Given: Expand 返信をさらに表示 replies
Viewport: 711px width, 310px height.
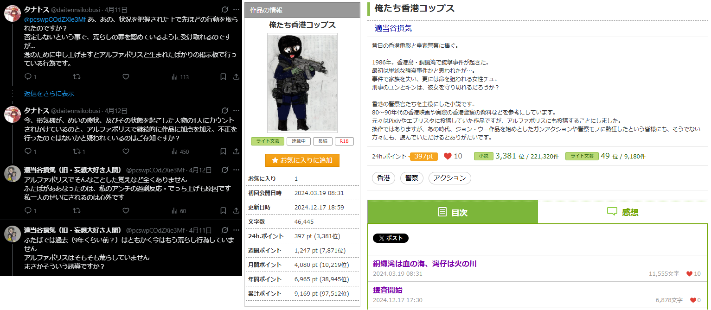Looking at the screenshot, I should pos(49,94).
